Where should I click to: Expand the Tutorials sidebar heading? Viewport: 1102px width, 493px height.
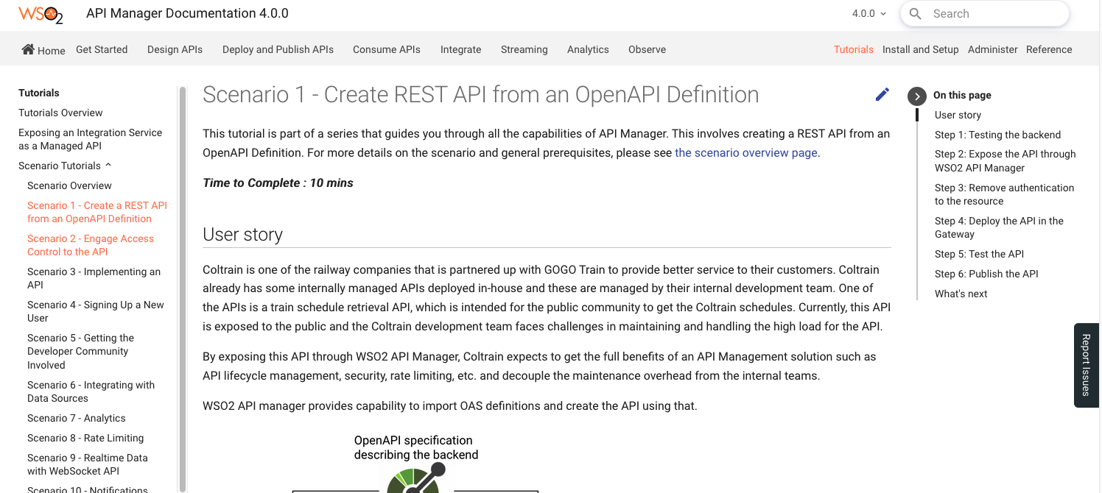pyautogui.click(x=38, y=93)
